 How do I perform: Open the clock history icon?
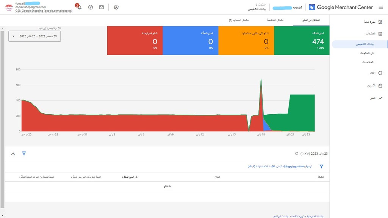click(91, 7)
